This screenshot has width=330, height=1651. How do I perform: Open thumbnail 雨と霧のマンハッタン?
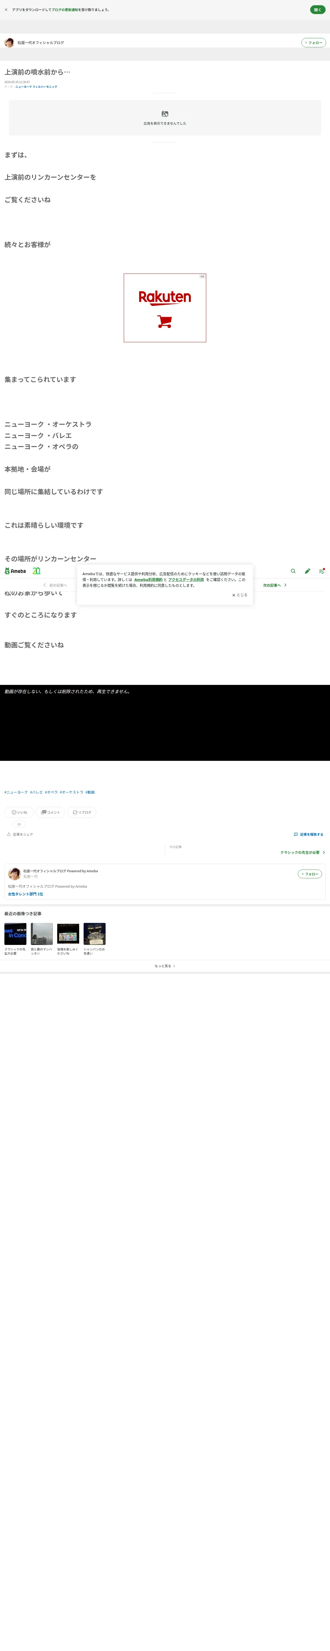pyautogui.click(x=42, y=934)
